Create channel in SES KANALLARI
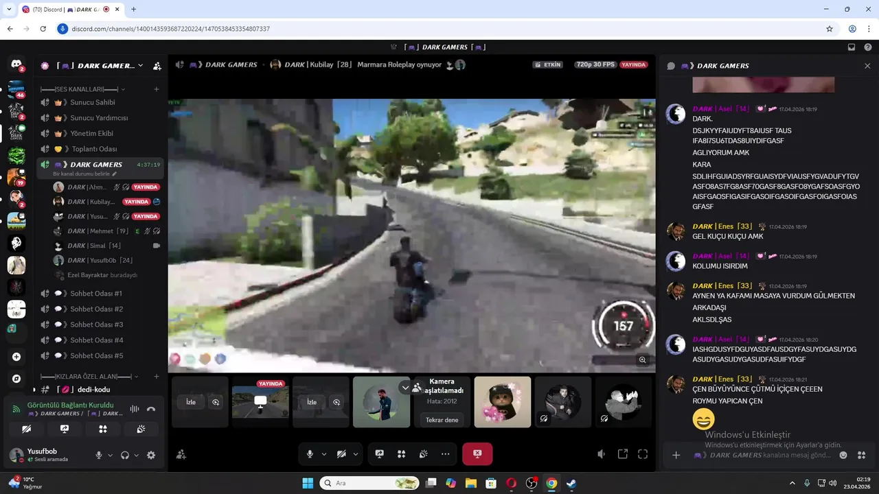 (157, 89)
